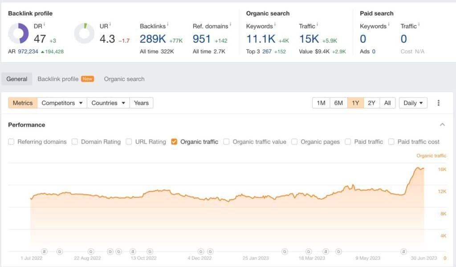Open the Daily interval dropdown
Viewport: 456px width, 267px height.
click(413, 103)
